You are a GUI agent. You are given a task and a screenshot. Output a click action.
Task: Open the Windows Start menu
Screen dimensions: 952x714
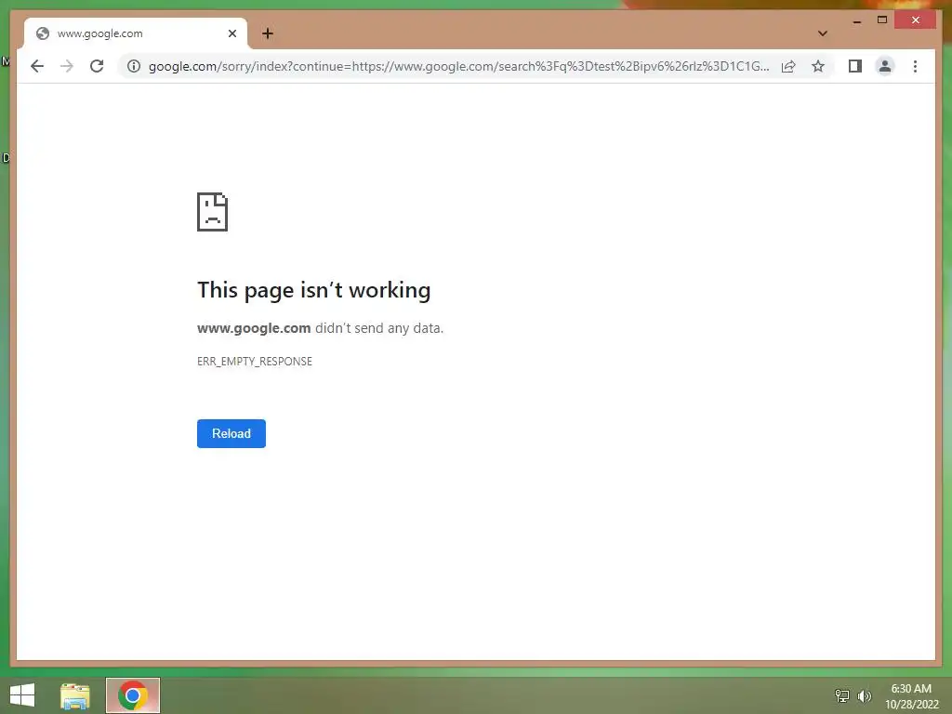22,695
